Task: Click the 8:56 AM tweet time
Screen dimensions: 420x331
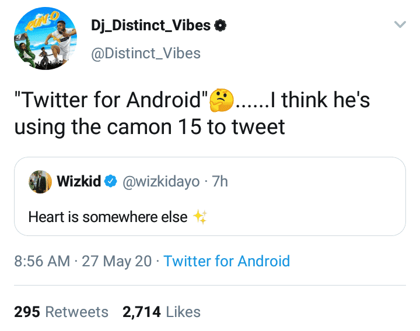Action: [41, 260]
